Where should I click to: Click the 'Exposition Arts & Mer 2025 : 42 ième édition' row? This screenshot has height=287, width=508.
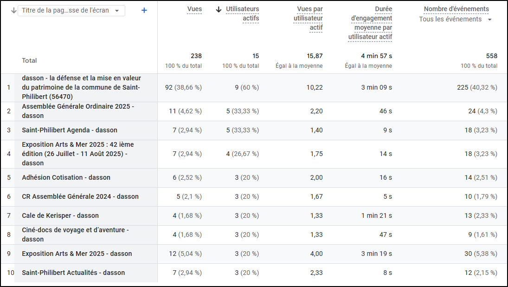click(x=77, y=154)
